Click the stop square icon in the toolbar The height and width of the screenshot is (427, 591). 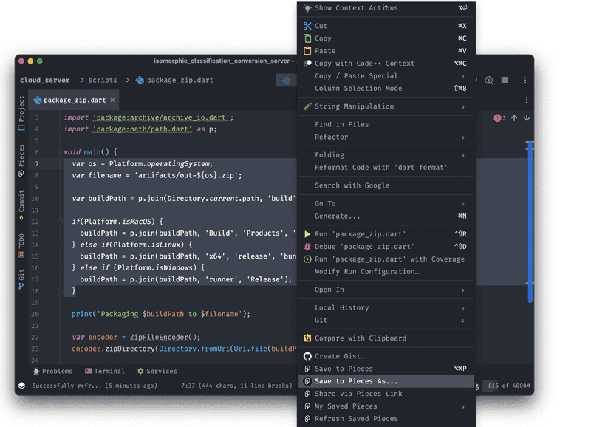point(505,80)
